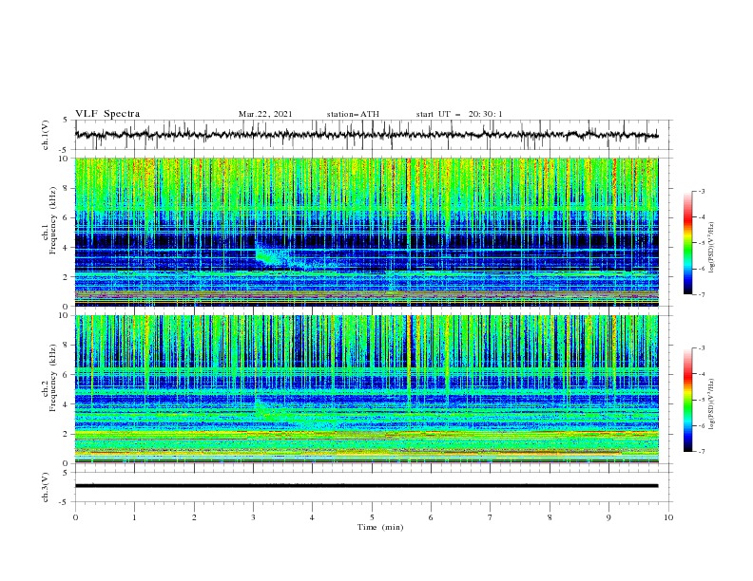Click the time axis end label "10"
Image resolution: width=753 pixels, height=581 pixels.
click(x=668, y=517)
